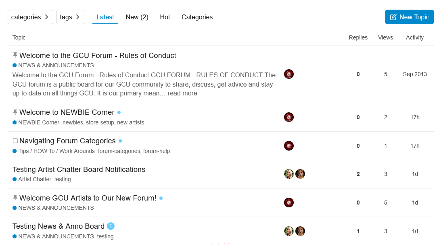The image size is (441, 244).
Task: Click the pin icon beside Rules of Conduct topic
Action: coord(15,55)
